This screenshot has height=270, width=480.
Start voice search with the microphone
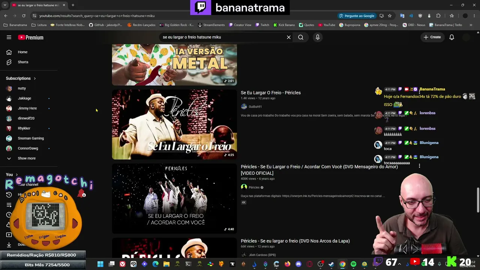318,37
